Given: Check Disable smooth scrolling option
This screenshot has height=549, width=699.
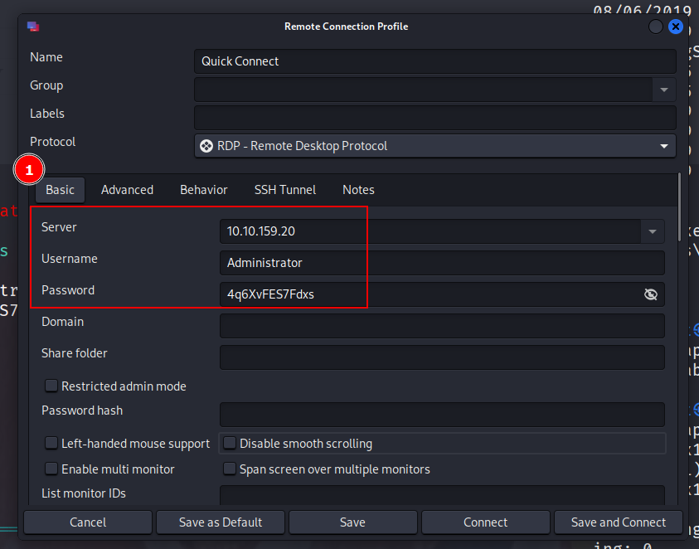Looking at the screenshot, I should (230, 444).
